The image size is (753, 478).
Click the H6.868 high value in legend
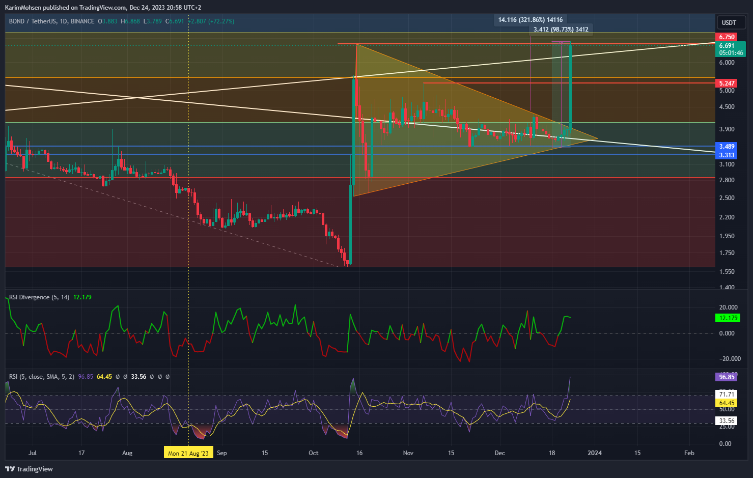click(x=130, y=21)
